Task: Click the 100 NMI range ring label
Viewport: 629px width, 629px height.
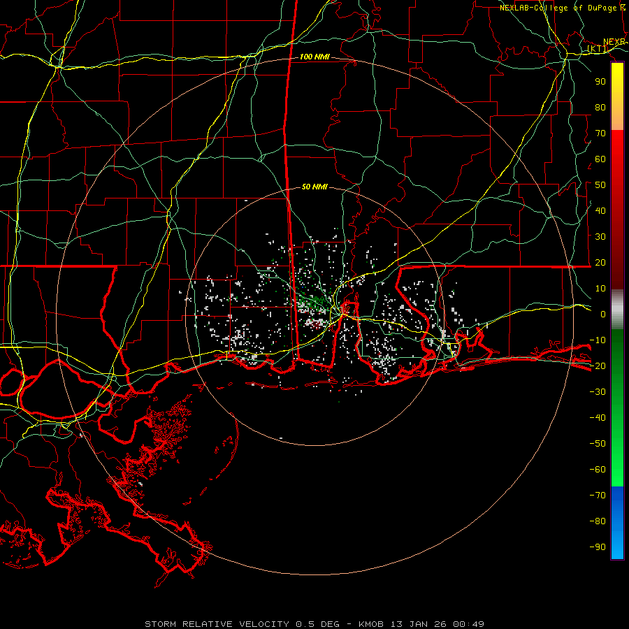Action: [x=315, y=57]
